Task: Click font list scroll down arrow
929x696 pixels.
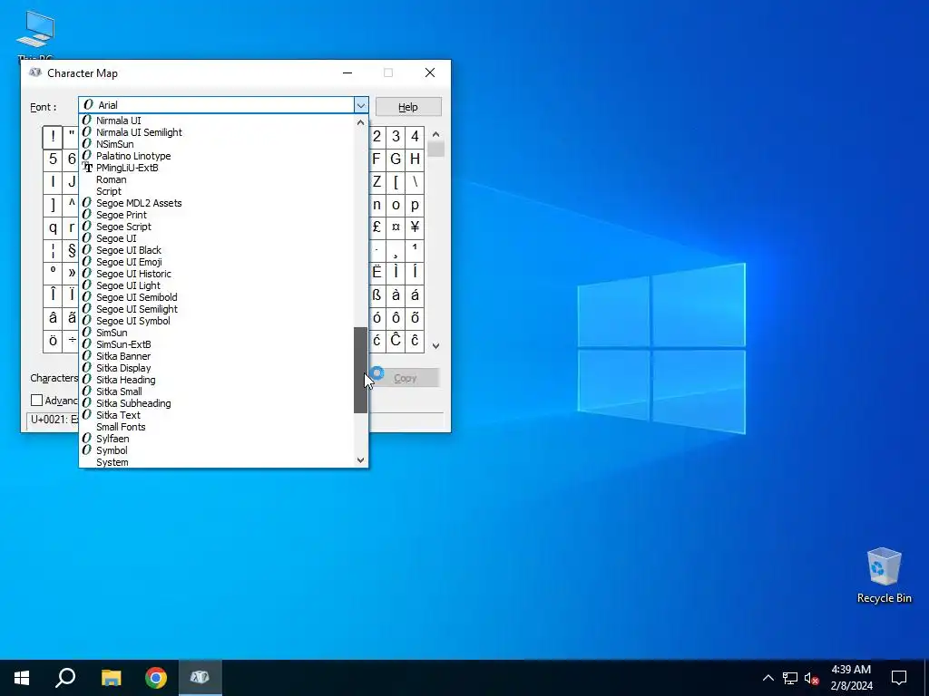Action: click(361, 459)
